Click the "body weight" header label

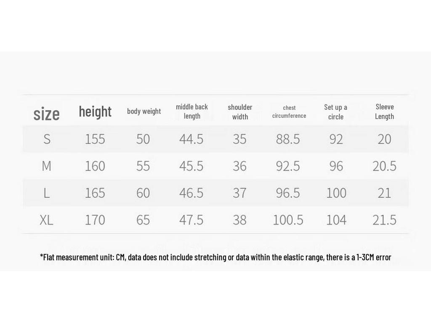[144, 111]
